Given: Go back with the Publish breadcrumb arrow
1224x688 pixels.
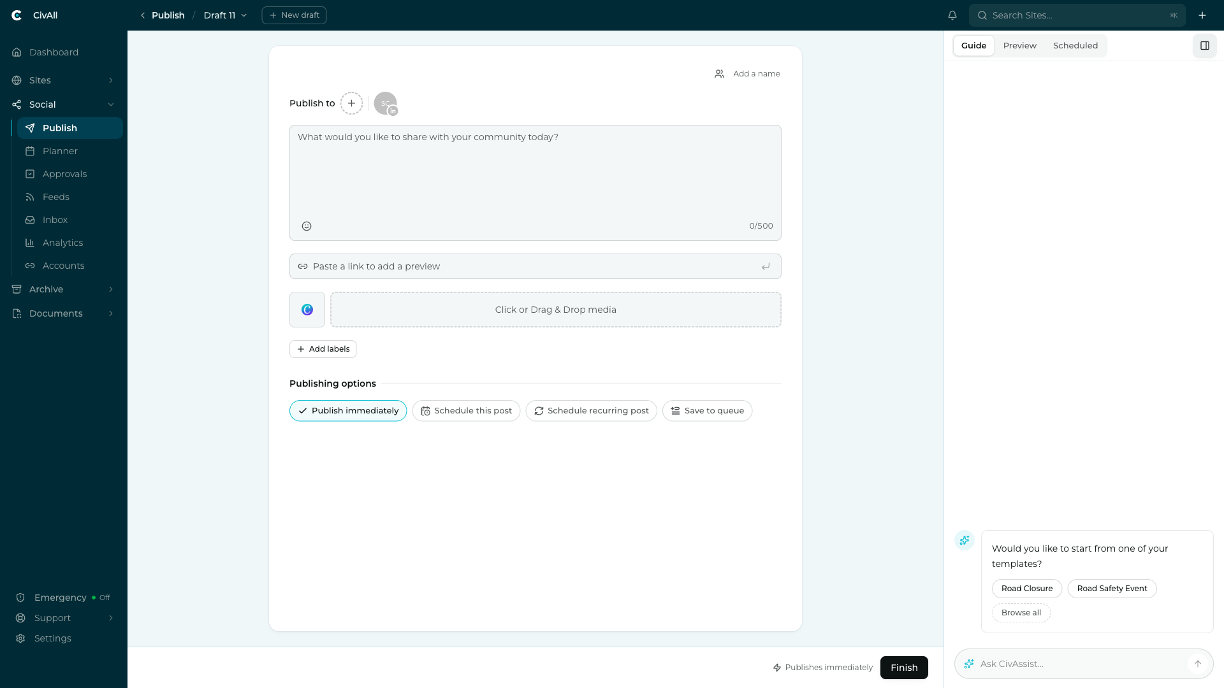Looking at the screenshot, I should [143, 15].
